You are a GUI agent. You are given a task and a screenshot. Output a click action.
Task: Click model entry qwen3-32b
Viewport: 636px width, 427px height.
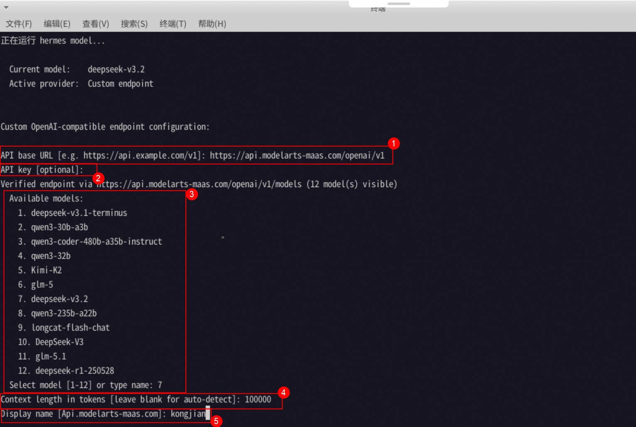pos(51,256)
